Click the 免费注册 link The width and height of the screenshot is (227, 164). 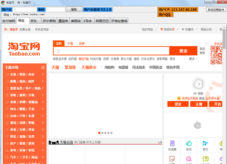click(x=25, y=30)
